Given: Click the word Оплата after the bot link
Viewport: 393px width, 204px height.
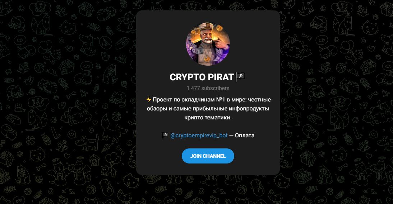Looking at the screenshot, I should 245,136.
